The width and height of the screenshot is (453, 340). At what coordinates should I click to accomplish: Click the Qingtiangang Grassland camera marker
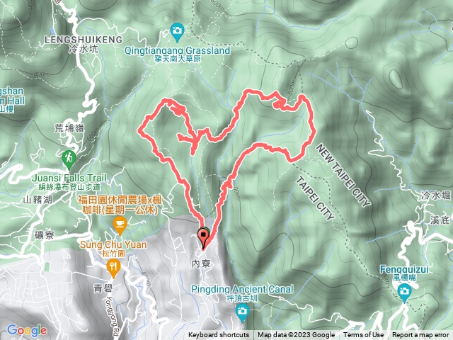point(177,32)
